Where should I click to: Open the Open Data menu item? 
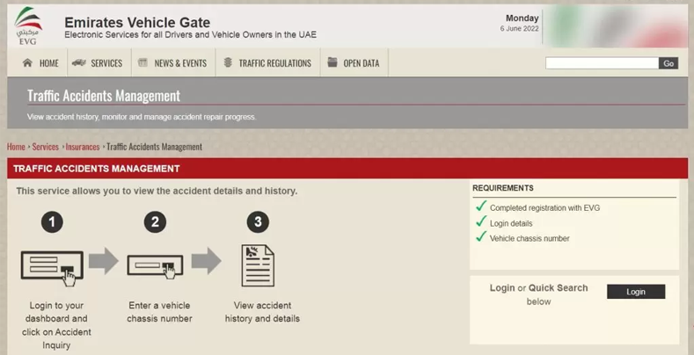click(x=361, y=63)
